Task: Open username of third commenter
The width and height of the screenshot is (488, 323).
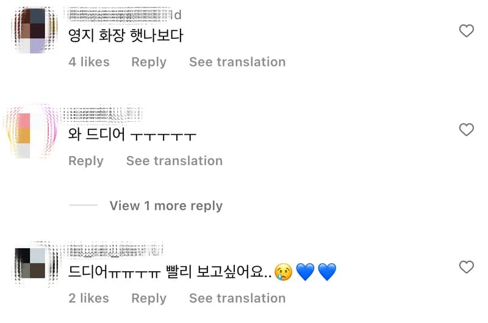Action: point(114,250)
